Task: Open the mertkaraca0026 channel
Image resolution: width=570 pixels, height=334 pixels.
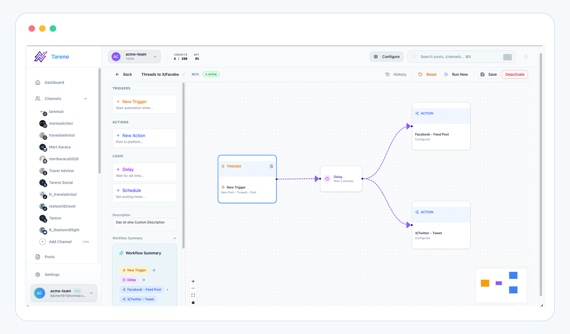Action: 64,159
